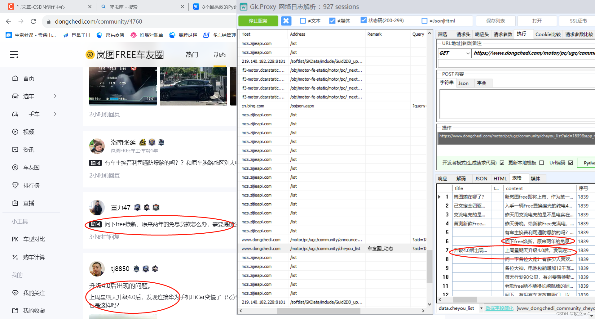Image resolution: width=595 pixels, height=319 pixels.
Task: Click the 数据字段简化 link
Action: (x=499, y=308)
